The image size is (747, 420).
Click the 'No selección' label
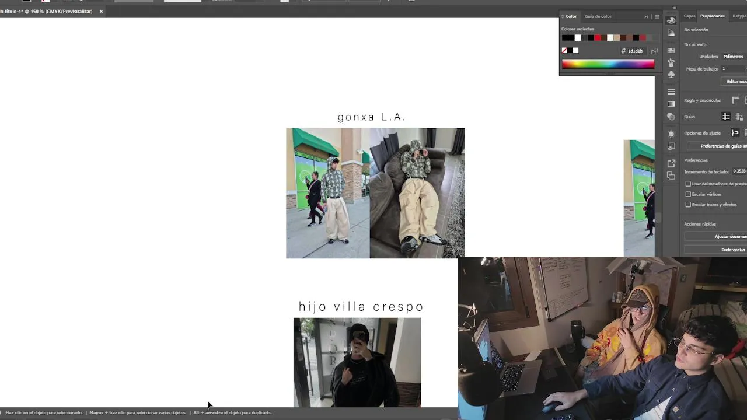[696, 30]
